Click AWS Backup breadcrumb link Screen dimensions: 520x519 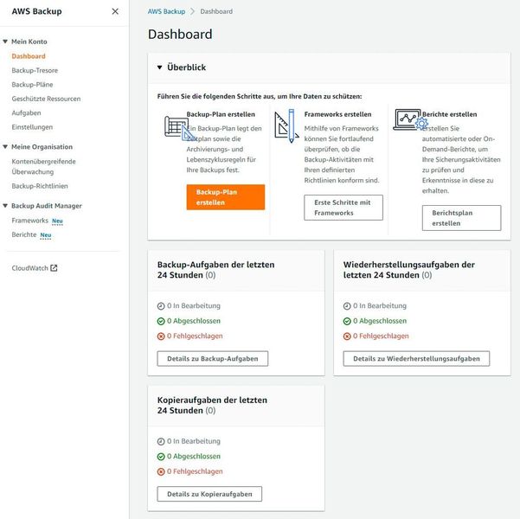point(166,11)
